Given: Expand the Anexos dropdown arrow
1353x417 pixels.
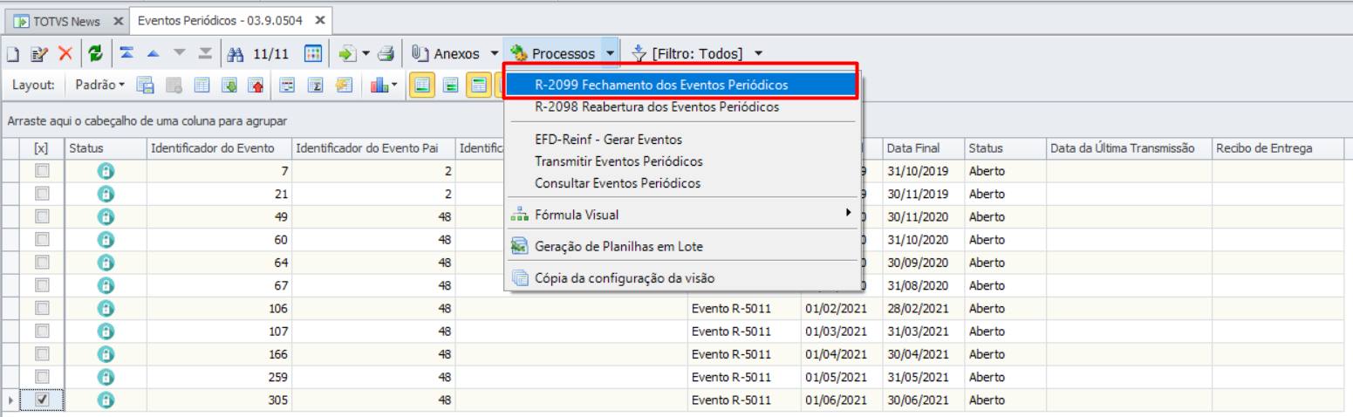Looking at the screenshot, I should (495, 54).
